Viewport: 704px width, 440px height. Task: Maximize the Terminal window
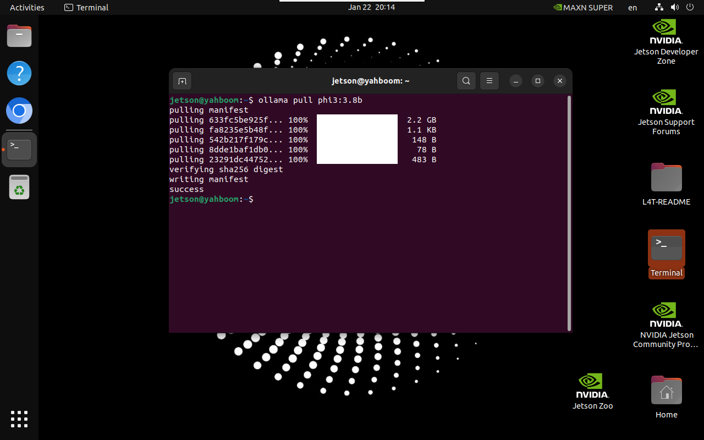pos(538,81)
